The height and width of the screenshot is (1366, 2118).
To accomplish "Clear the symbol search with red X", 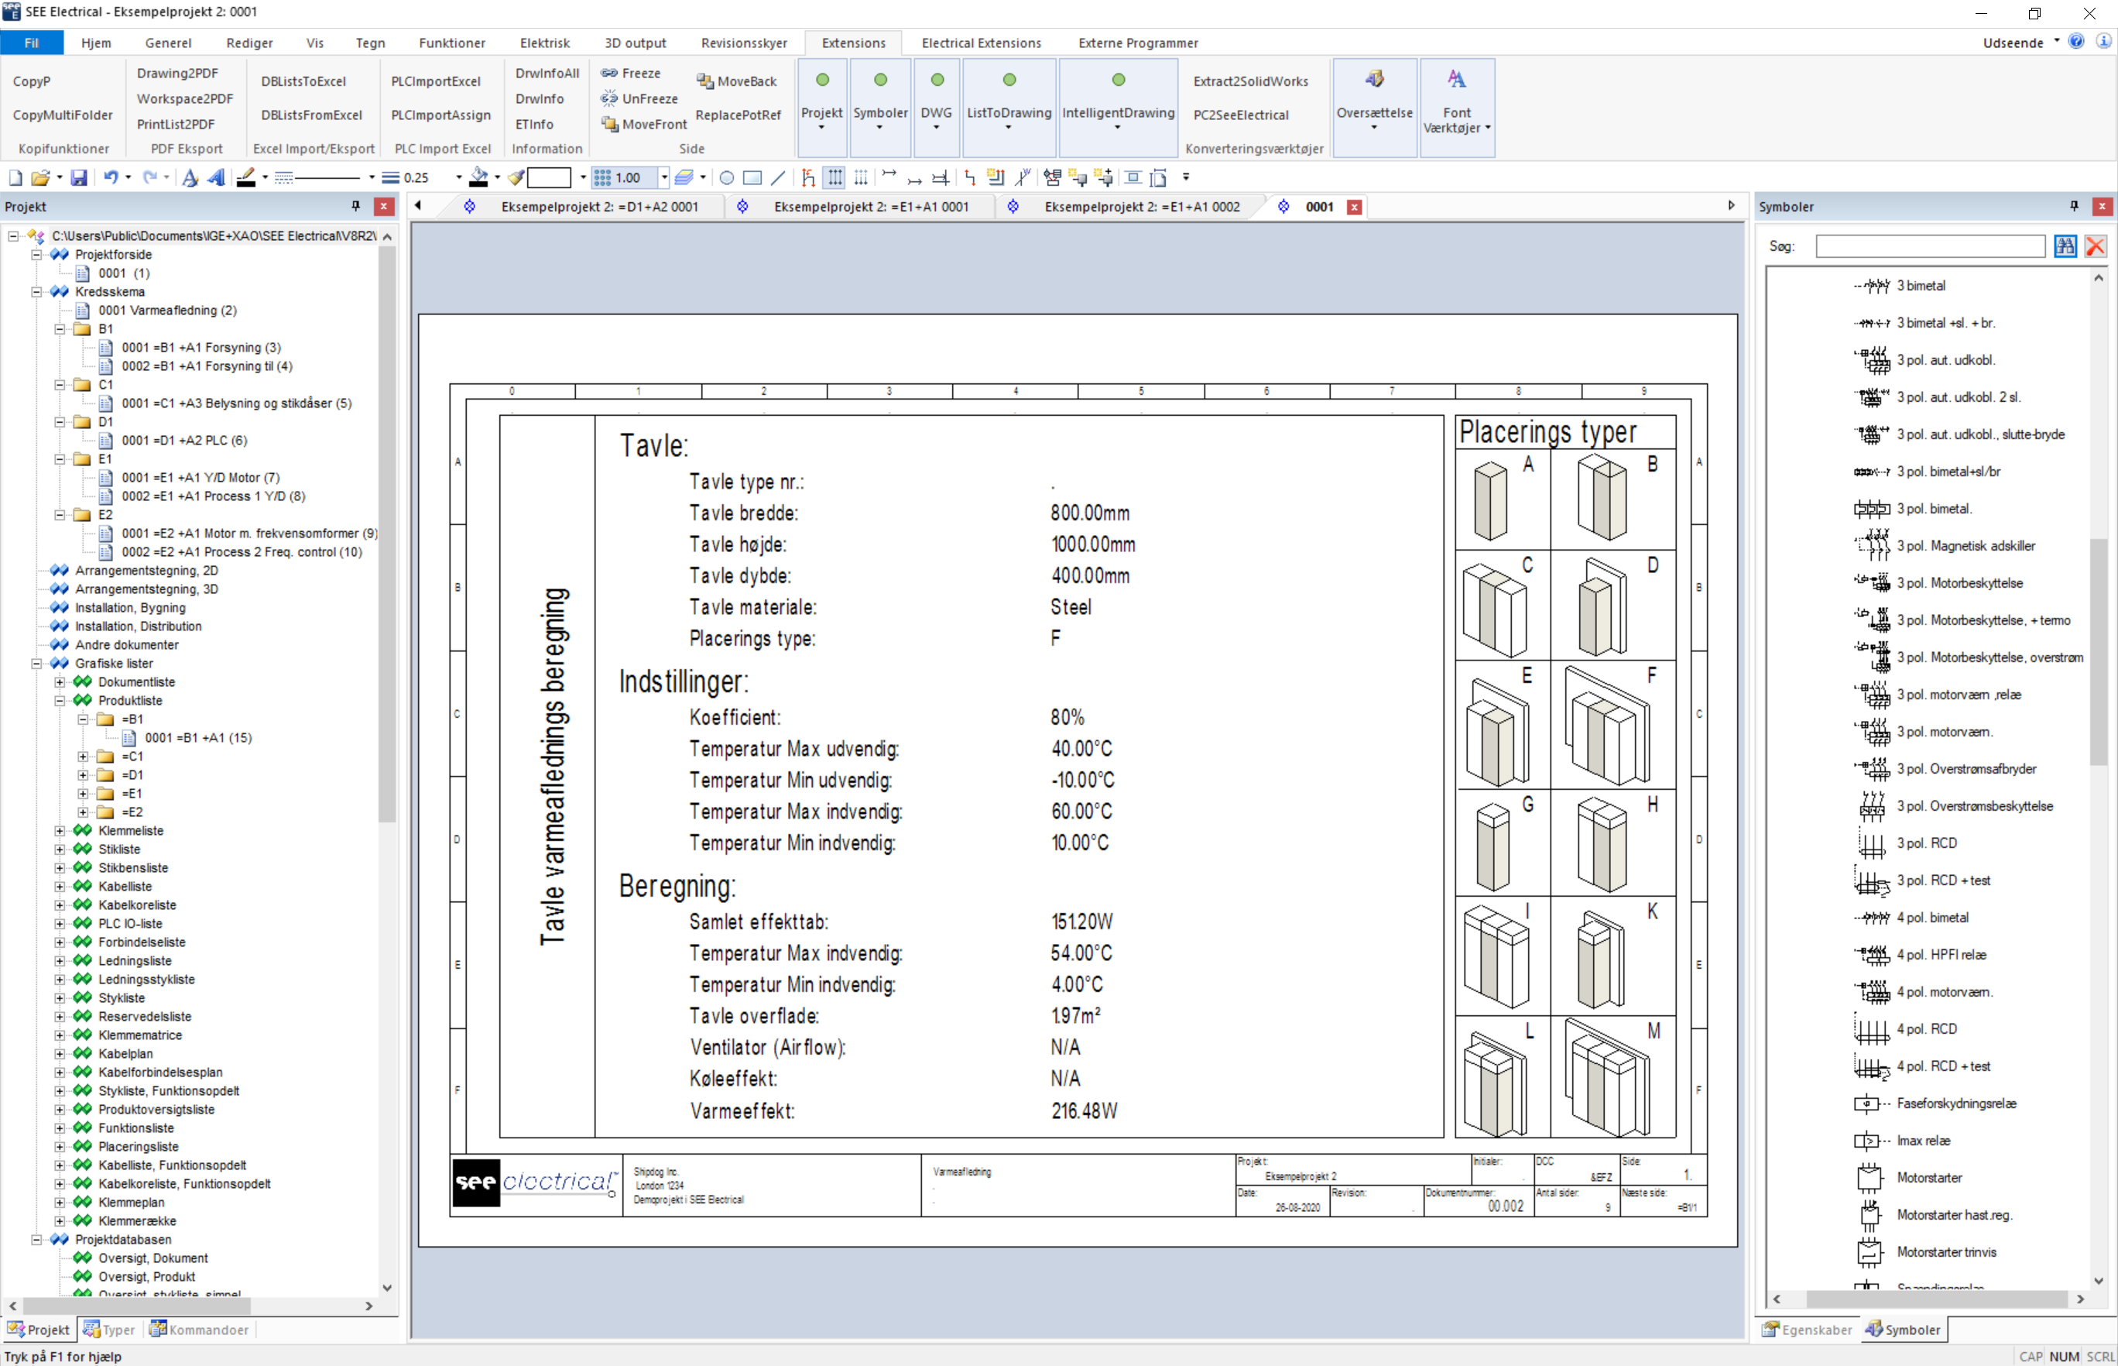I will [2096, 246].
